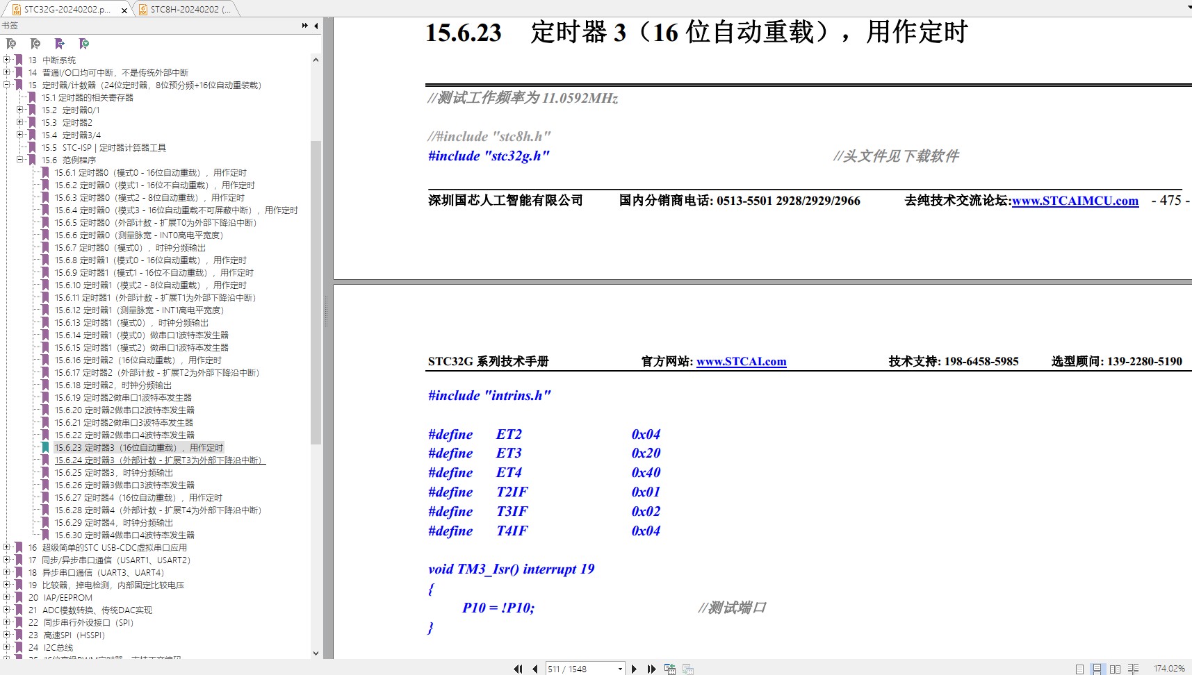
Task: Open bookmark 15.6.7 定时器0 时钟分频输出
Action: (131, 248)
